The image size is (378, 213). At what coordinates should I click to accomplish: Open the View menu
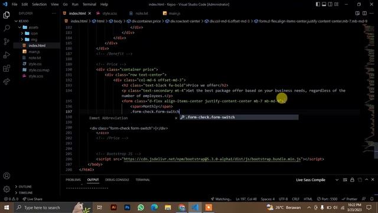tap(55, 4)
